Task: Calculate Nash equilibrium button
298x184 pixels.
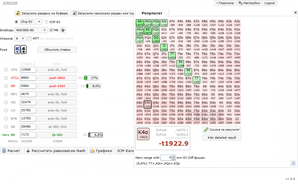Action: 56,151
